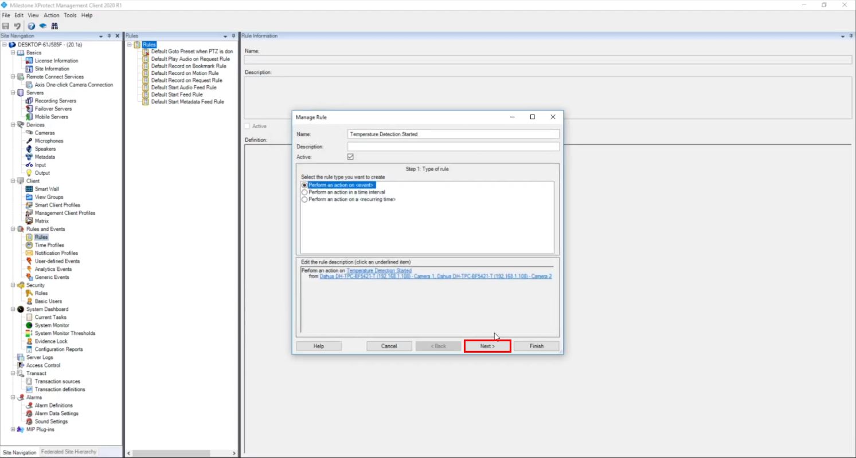Collapse the Security section
856x458 pixels.
point(13,285)
